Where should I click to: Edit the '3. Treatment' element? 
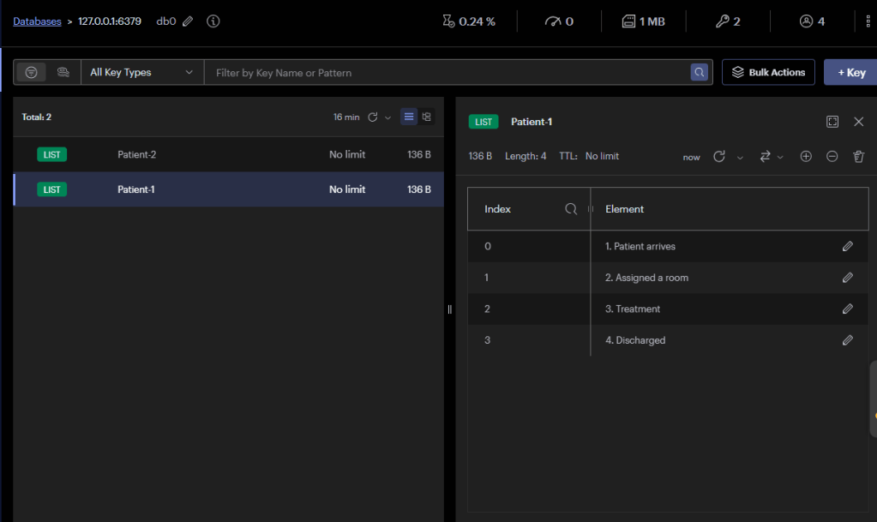click(x=847, y=309)
